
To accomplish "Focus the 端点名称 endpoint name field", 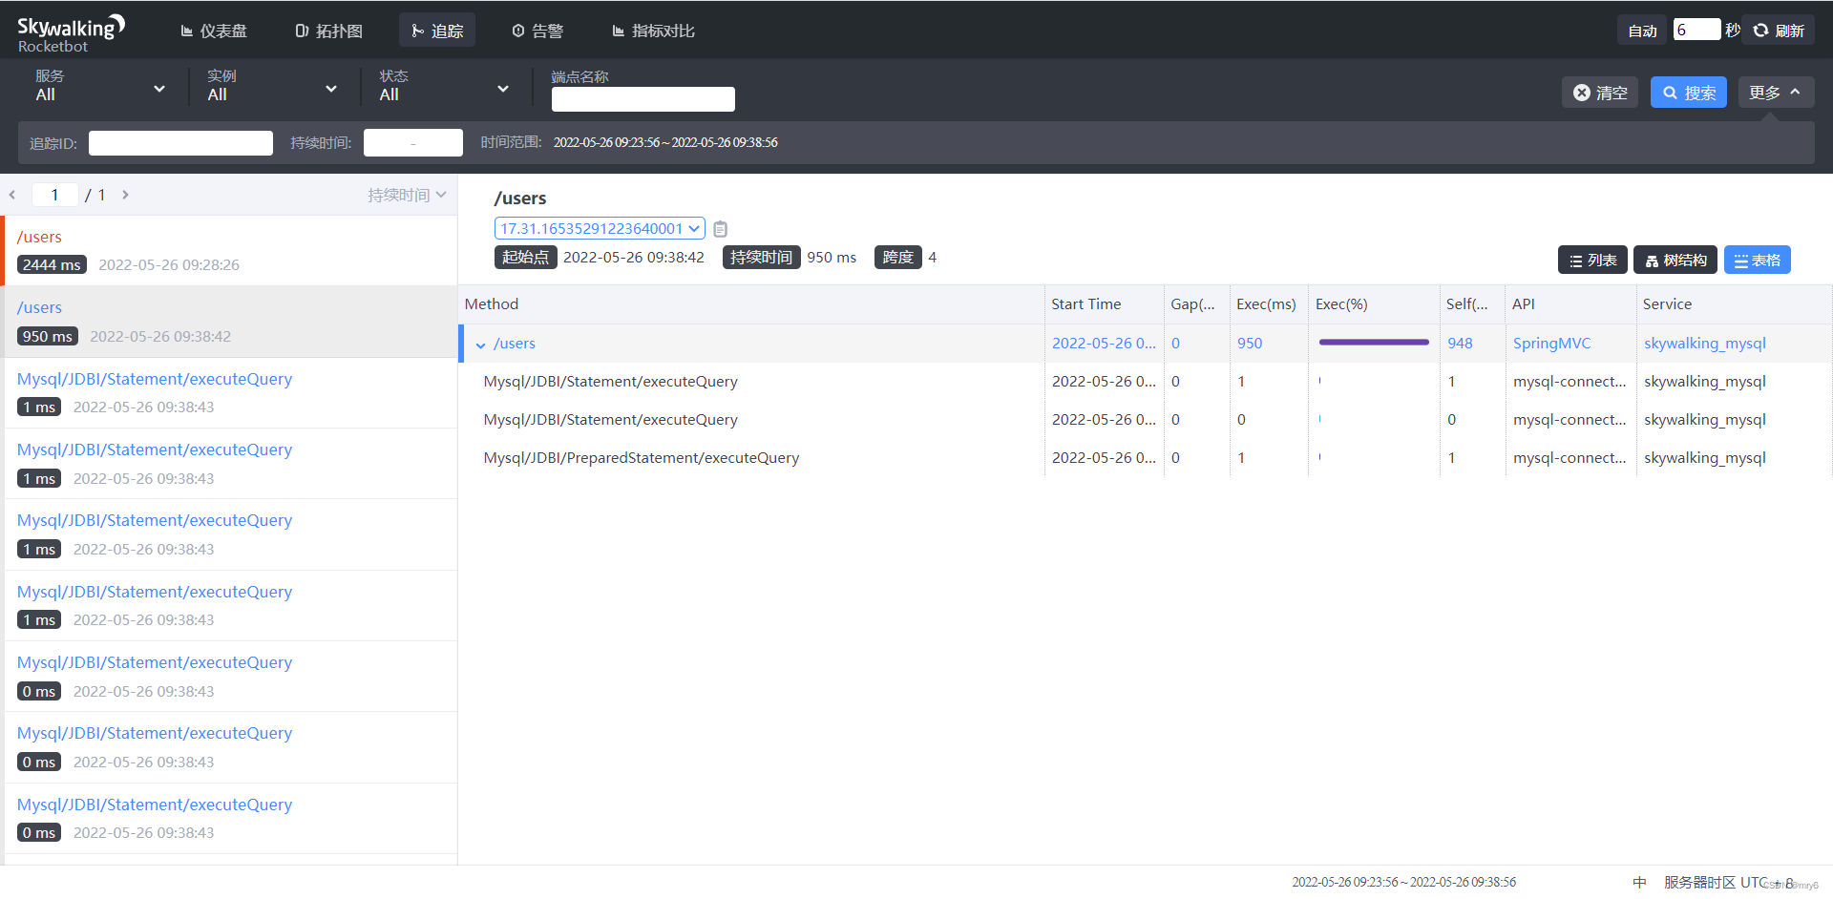I will click(643, 99).
